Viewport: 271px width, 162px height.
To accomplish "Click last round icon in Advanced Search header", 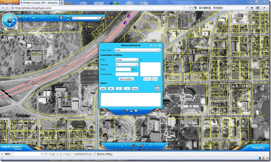I will pyautogui.click(x=159, y=45).
